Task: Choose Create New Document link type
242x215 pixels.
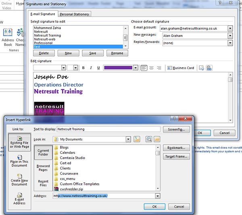Action: click(19, 180)
